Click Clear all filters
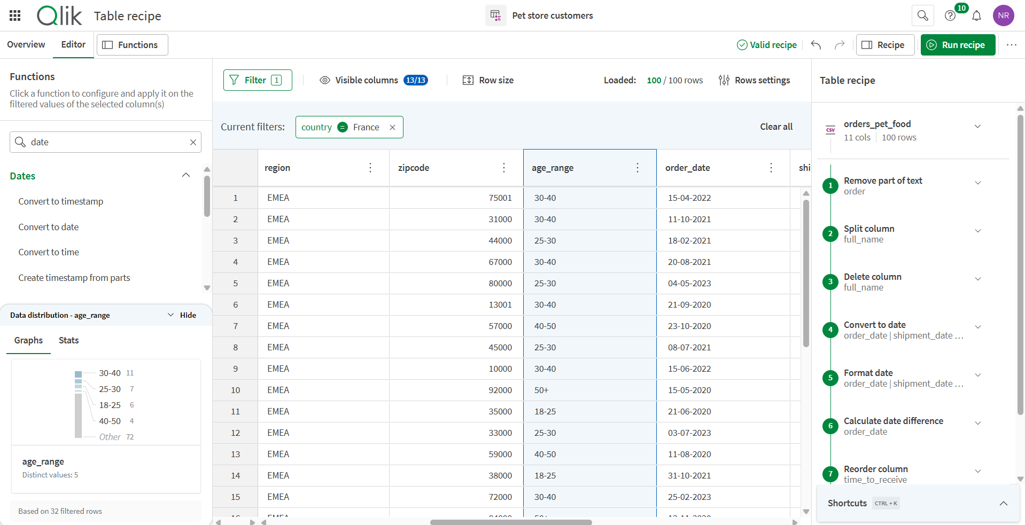 click(776, 127)
